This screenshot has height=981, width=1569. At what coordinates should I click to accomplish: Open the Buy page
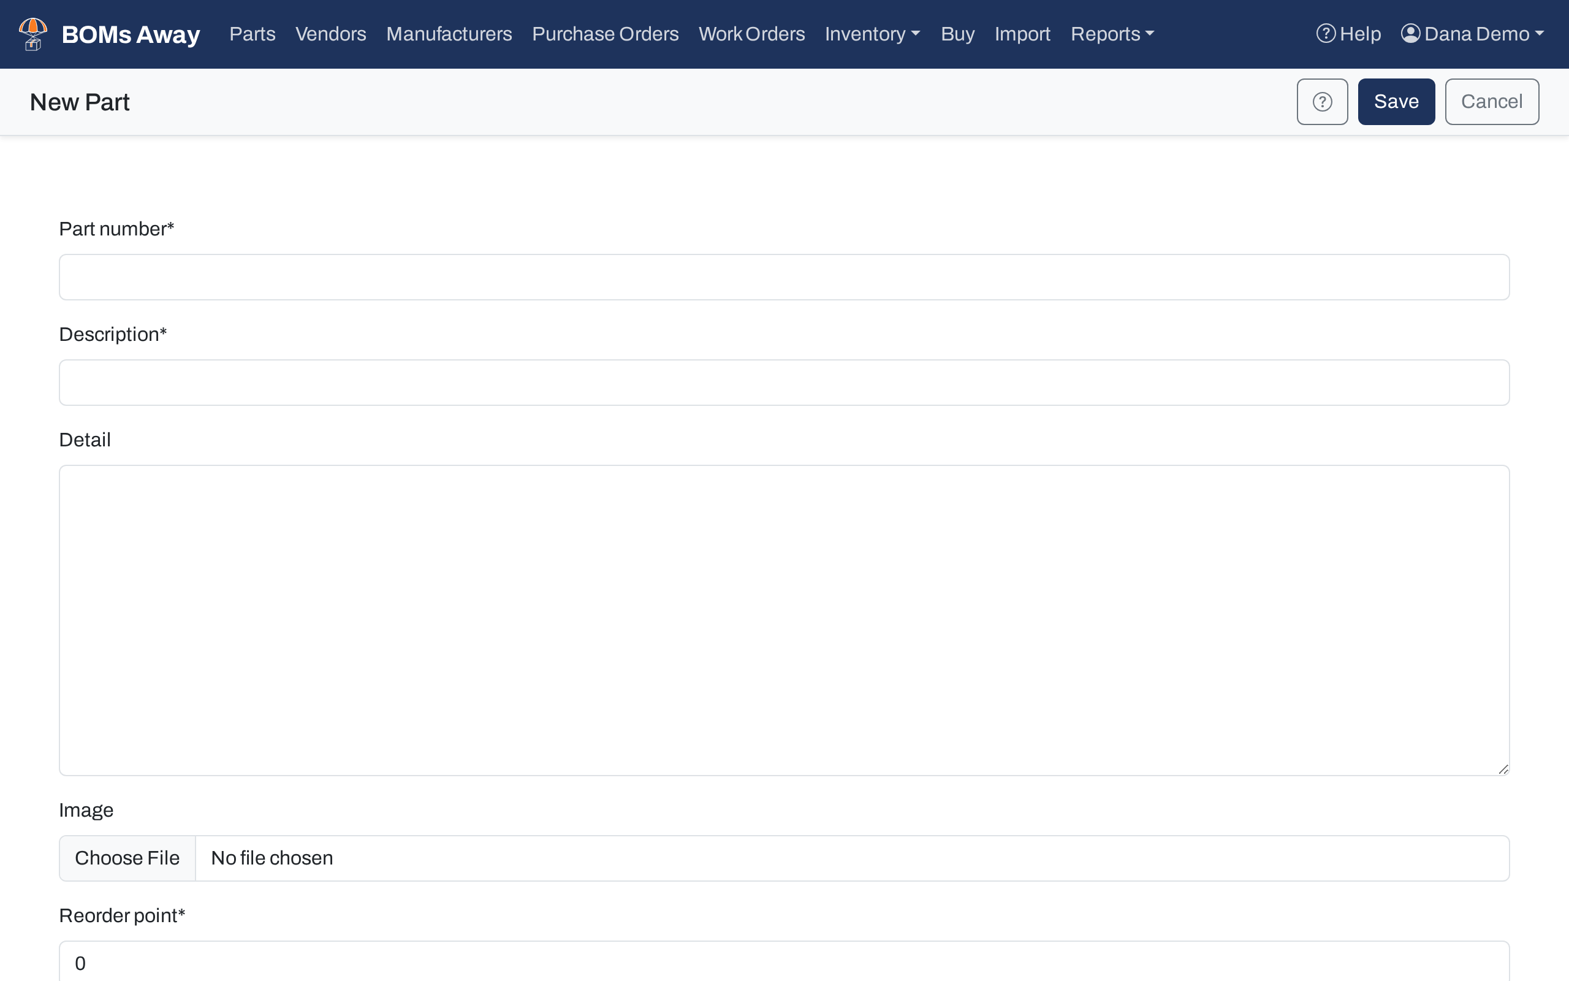tap(957, 34)
